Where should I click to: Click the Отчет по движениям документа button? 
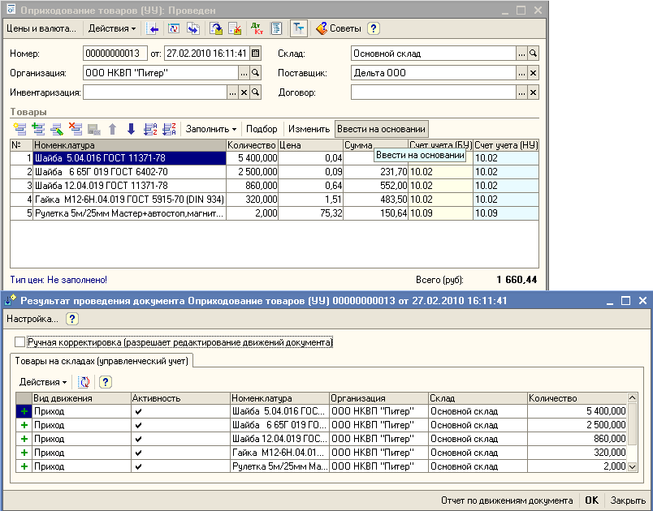[507, 500]
